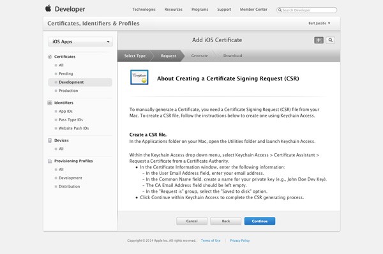This screenshot has height=254, width=383.
Task: Go to the Select Type step
Action: click(135, 56)
